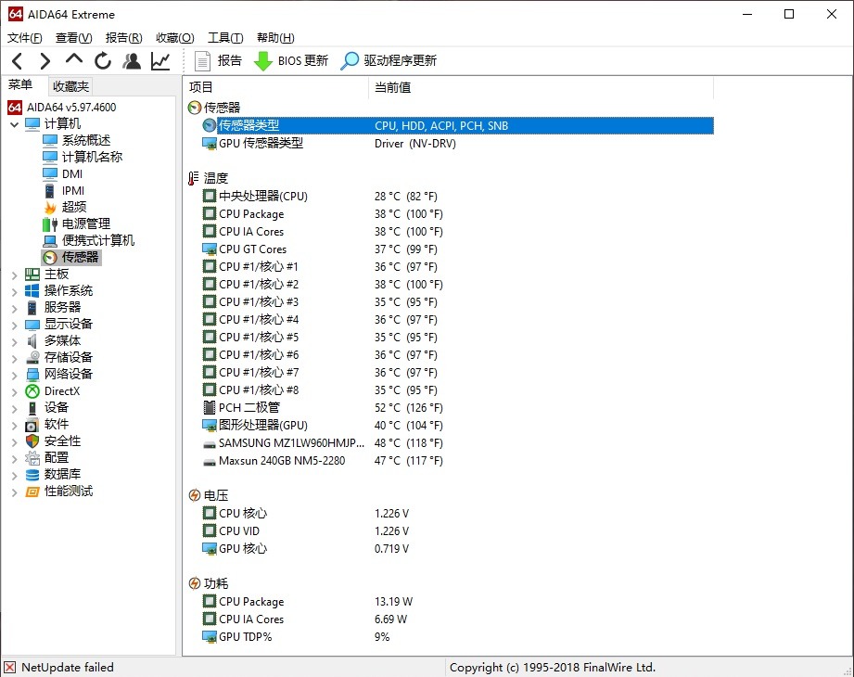This screenshot has width=854, height=677.
Task: Select 计算机名称 in the tree
Action: coord(92,157)
